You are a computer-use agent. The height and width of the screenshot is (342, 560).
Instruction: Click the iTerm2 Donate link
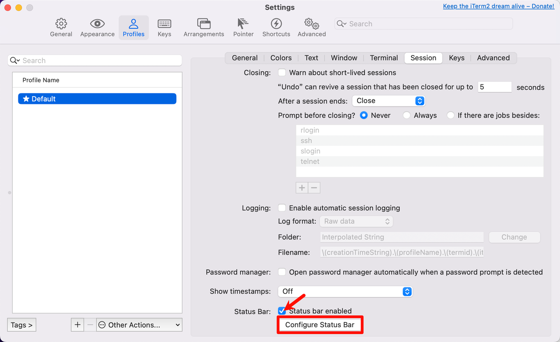[498, 6]
